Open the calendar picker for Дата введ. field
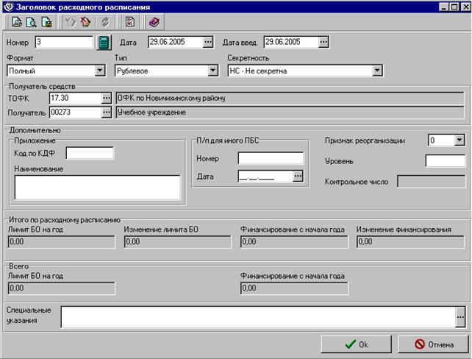 (x=323, y=42)
